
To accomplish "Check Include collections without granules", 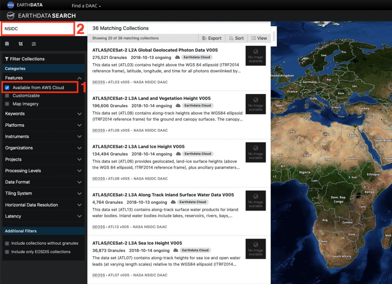I will [7, 243].
